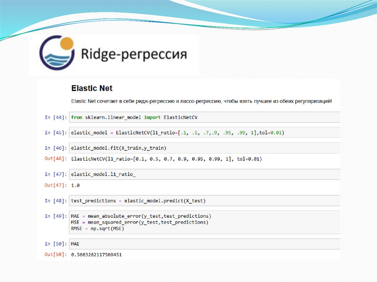Select the In [48] prompt label
This screenshot has height=282, width=377.
(x=56, y=201)
